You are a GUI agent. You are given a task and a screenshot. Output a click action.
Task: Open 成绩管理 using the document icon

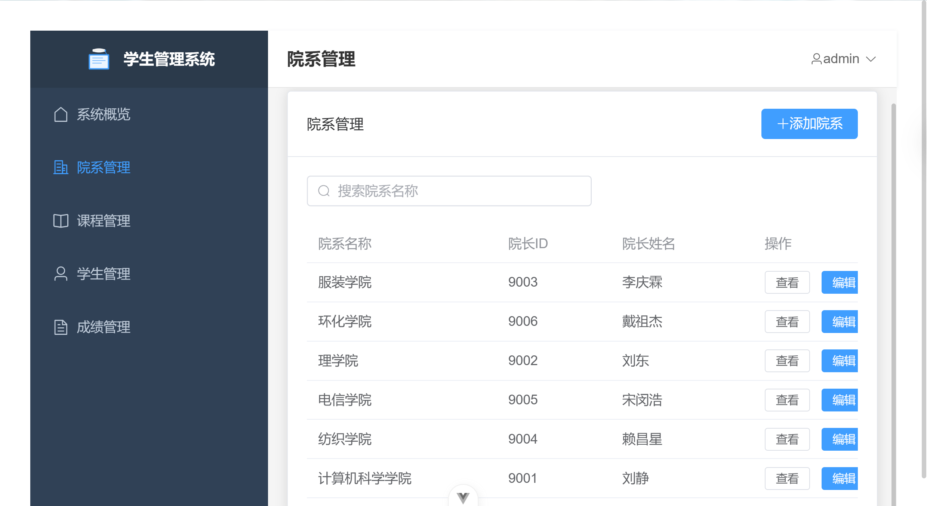pyautogui.click(x=60, y=327)
